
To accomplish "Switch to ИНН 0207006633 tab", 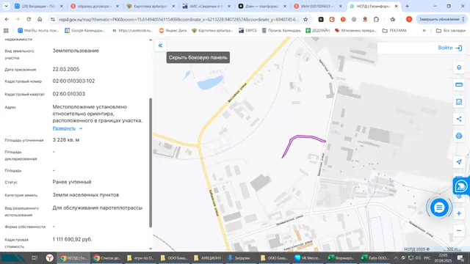I will (317, 6).
